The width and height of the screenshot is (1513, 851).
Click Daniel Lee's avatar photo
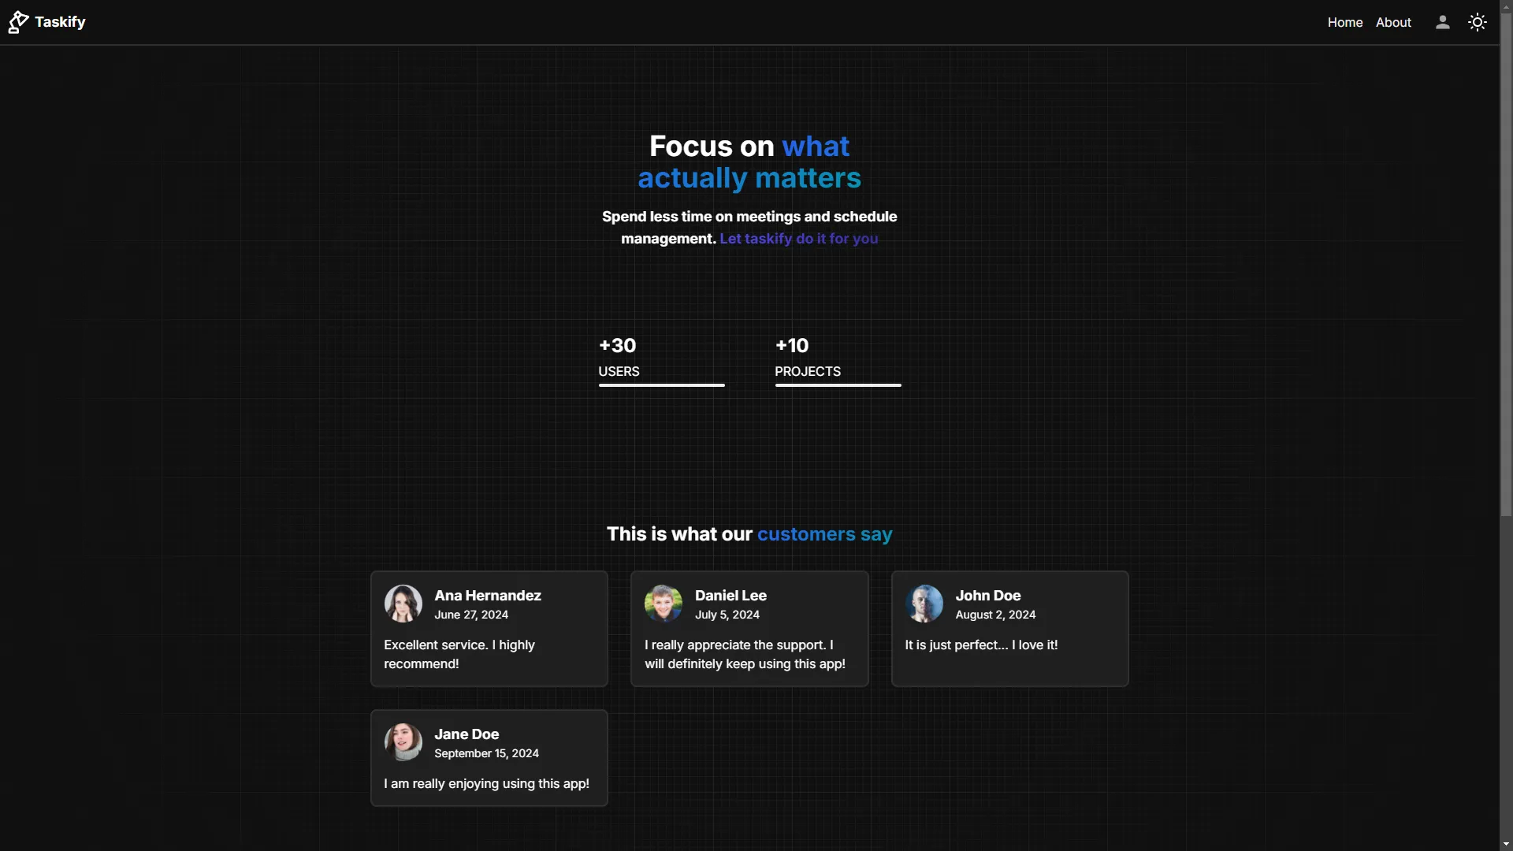[x=663, y=604]
